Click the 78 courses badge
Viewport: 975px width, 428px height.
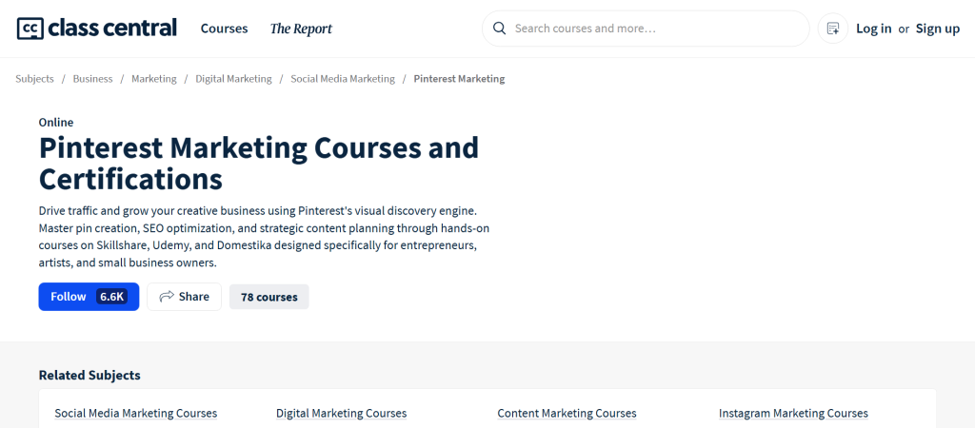tap(269, 297)
